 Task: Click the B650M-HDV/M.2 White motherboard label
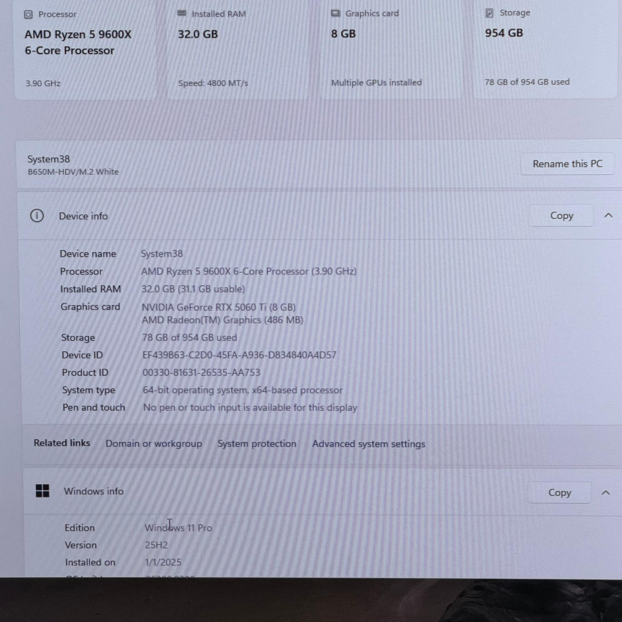coord(73,172)
